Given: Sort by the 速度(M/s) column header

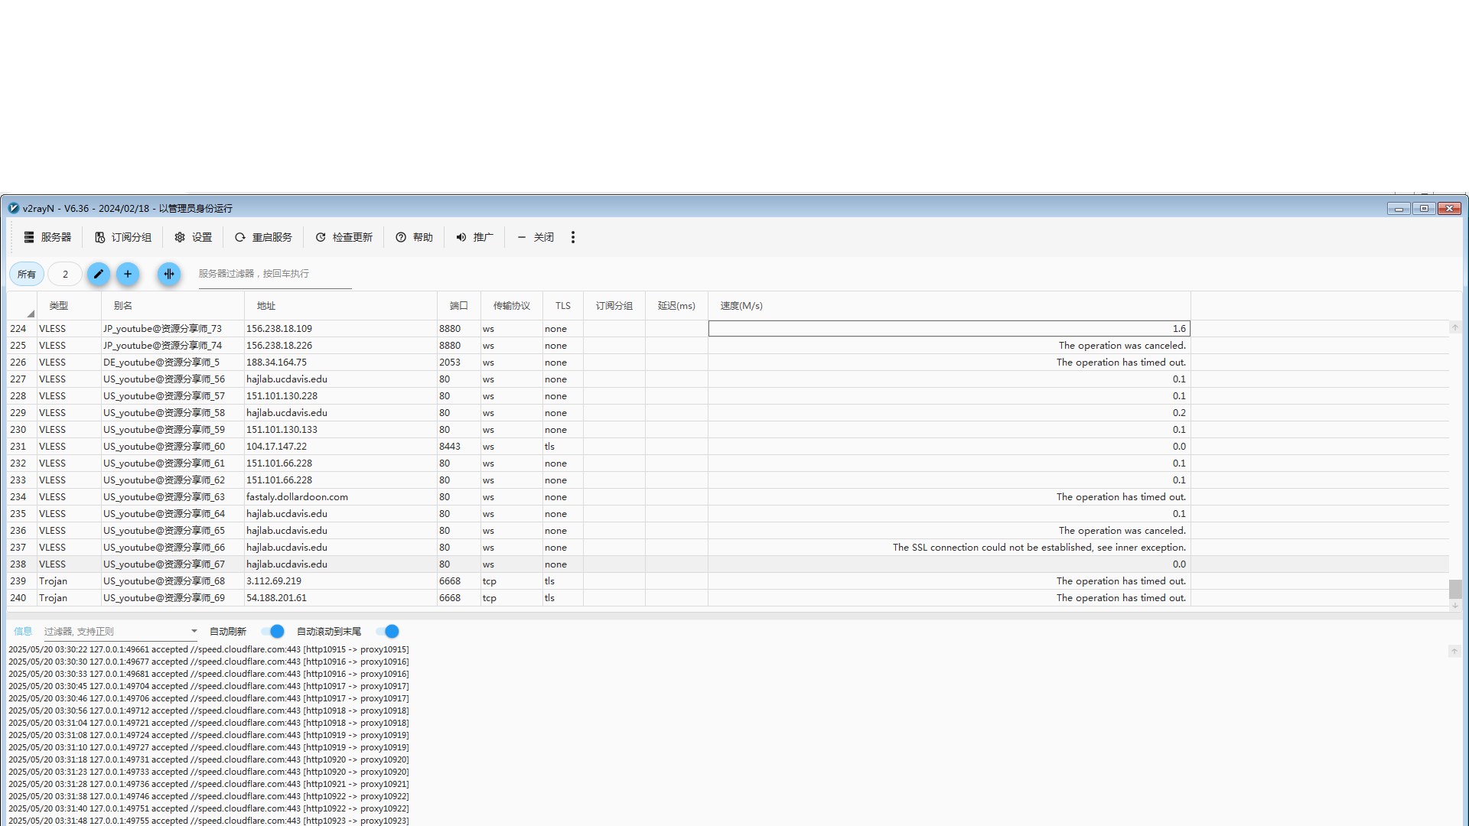Looking at the screenshot, I should click(x=949, y=306).
